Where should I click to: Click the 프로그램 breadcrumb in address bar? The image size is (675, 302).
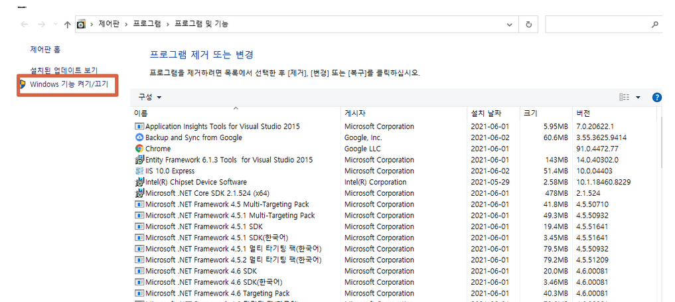pyautogui.click(x=147, y=24)
